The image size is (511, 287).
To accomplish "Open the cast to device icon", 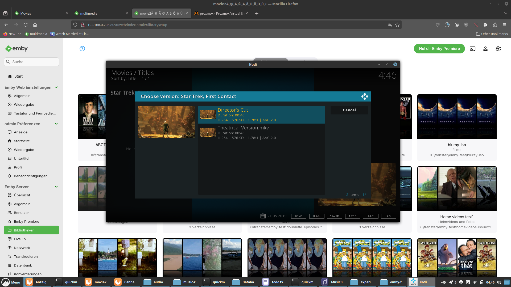I will click(472, 49).
